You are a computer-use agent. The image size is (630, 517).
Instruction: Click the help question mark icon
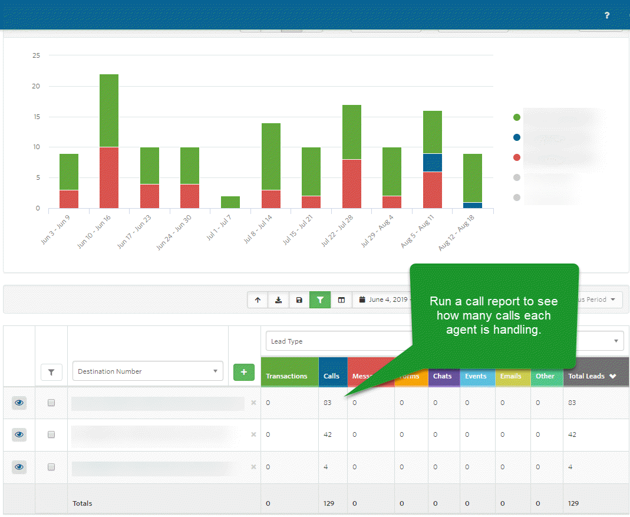pyautogui.click(x=606, y=15)
